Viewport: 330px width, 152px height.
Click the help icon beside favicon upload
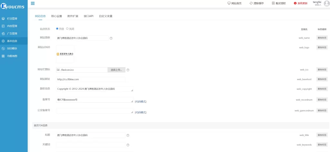pyautogui.click(x=128, y=70)
